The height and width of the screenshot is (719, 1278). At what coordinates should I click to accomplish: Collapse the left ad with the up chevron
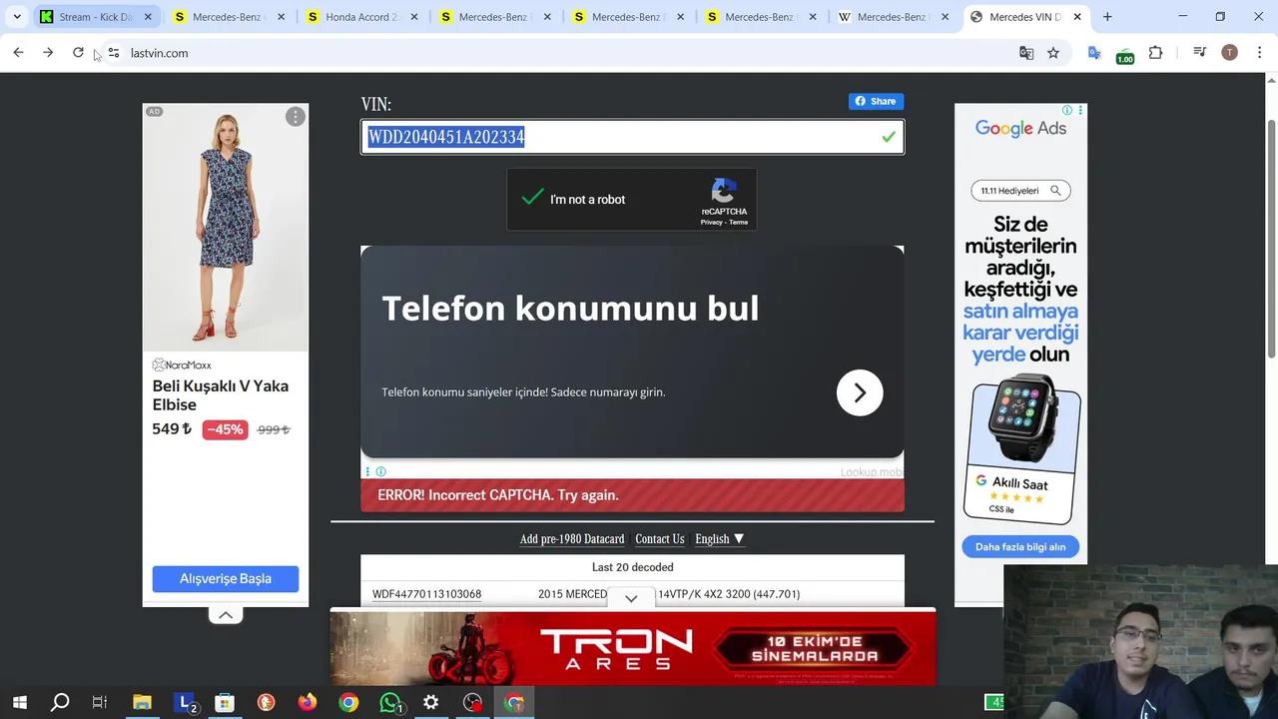226,615
